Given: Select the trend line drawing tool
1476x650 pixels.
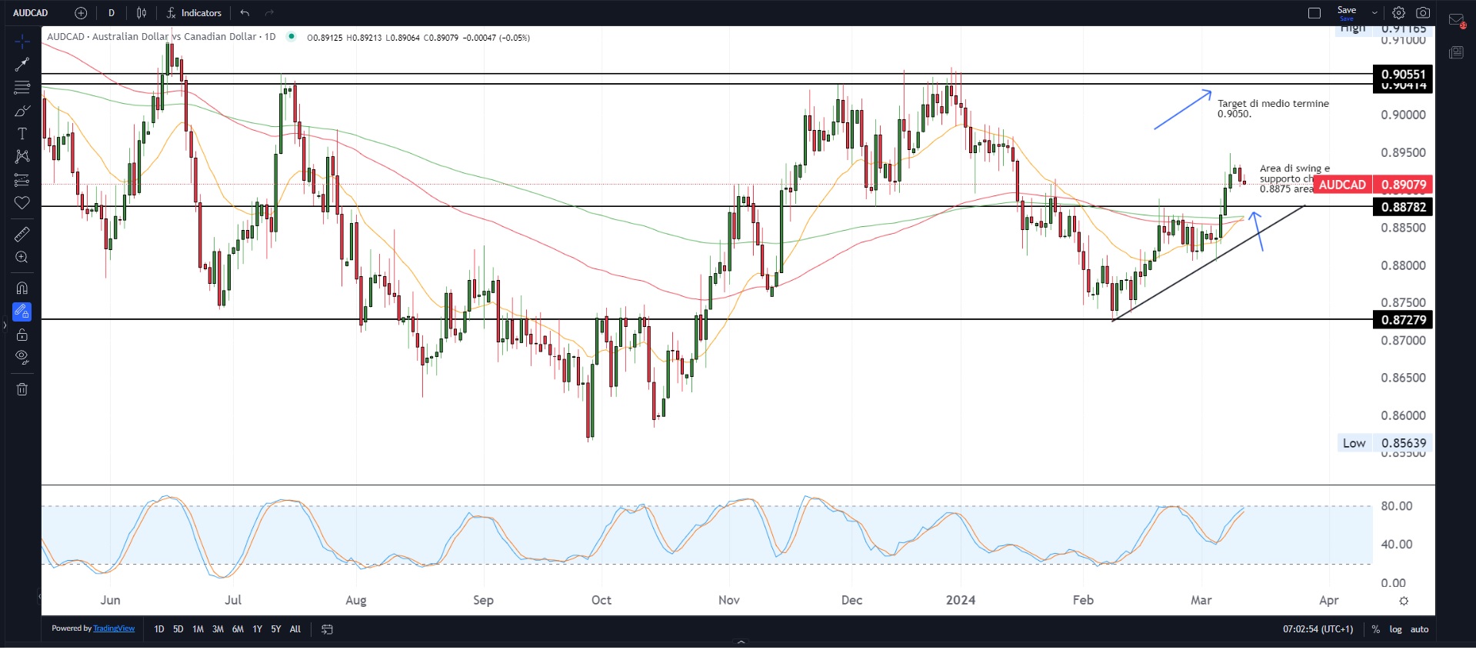Looking at the screenshot, I should coord(22,65).
